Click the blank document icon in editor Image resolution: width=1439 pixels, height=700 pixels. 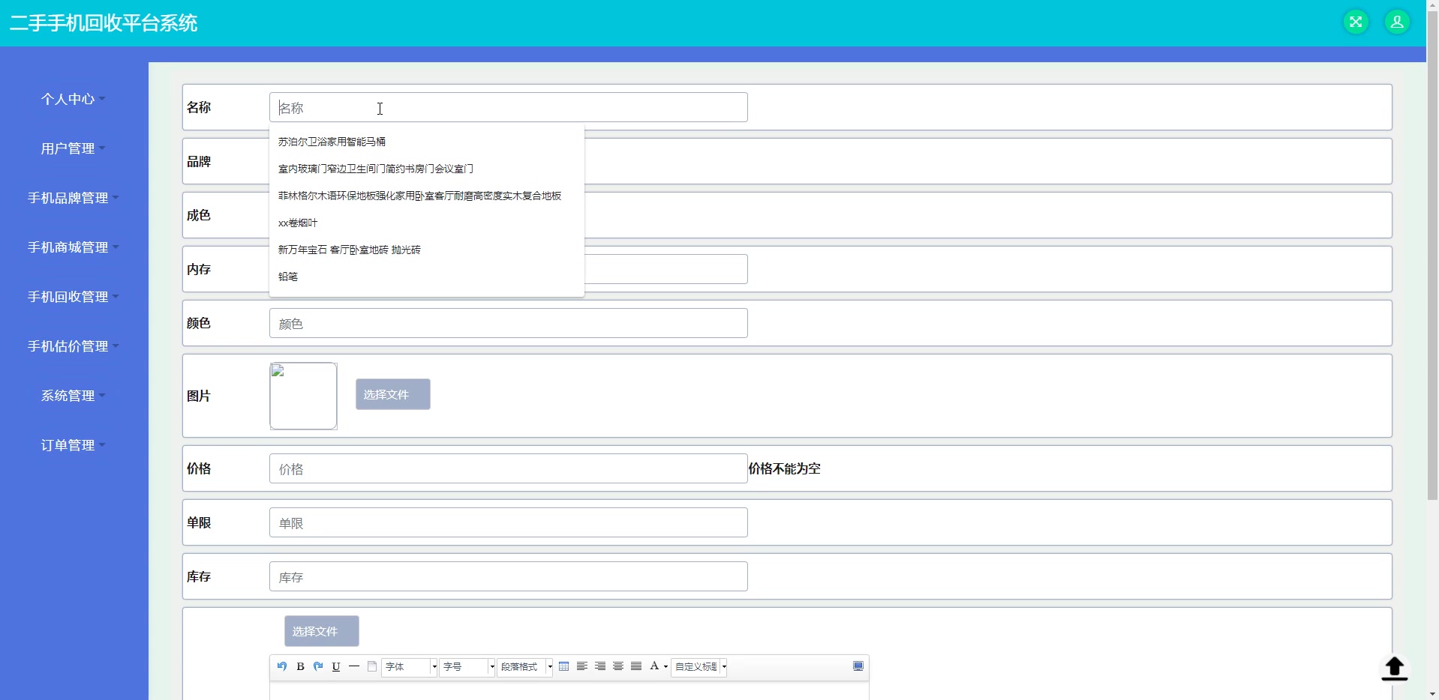tap(372, 666)
